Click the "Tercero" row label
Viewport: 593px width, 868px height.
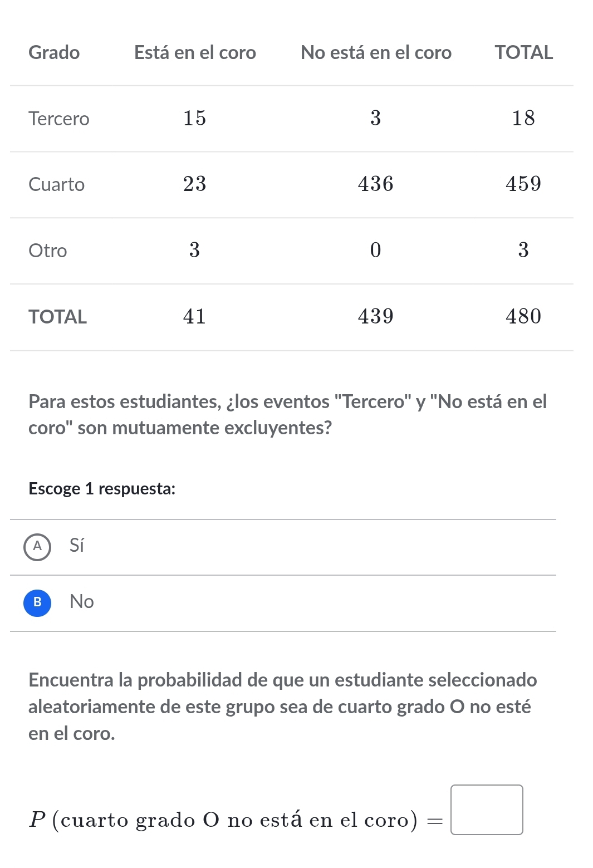click(58, 119)
